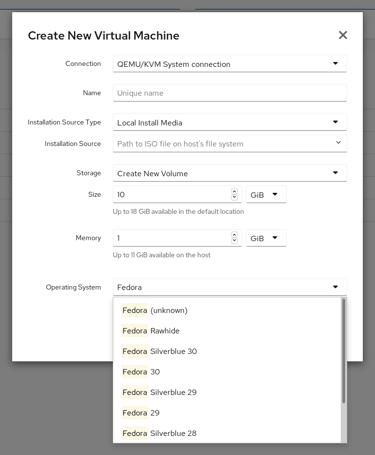Image resolution: width=375 pixels, height=455 pixels.
Task: Select Fedora Rawhide option
Action: [151, 331]
